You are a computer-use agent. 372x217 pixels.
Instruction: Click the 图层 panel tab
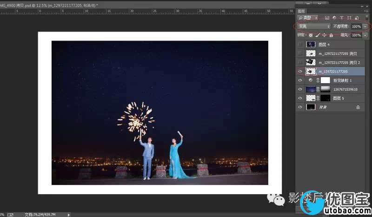point(301,11)
